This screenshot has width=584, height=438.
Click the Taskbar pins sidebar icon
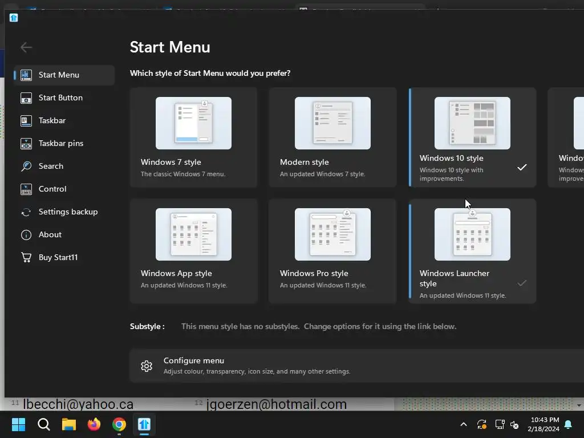coord(26,143)
